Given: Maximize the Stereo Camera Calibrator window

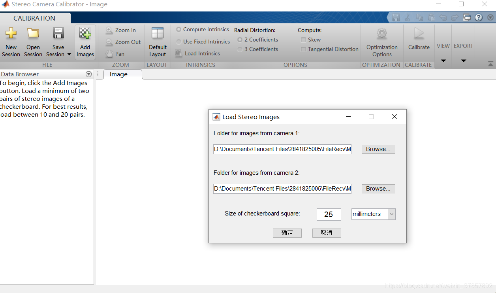Looking at the screenshot, I should [x=461, y=4].
